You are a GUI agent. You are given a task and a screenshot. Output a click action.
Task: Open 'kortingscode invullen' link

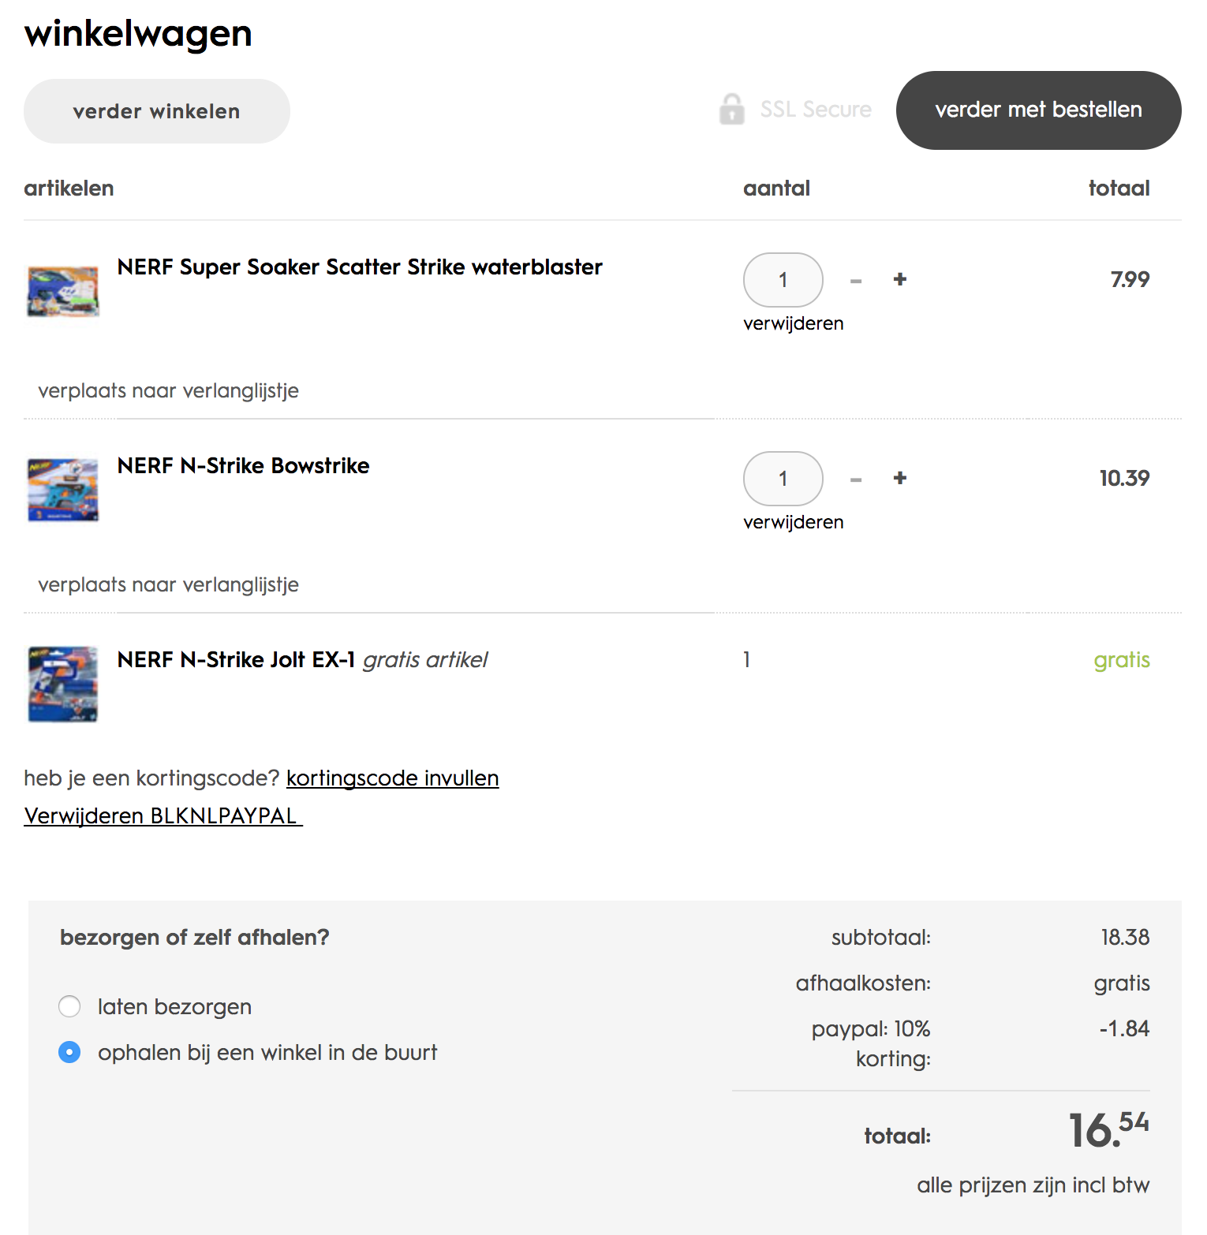[392, 778]
